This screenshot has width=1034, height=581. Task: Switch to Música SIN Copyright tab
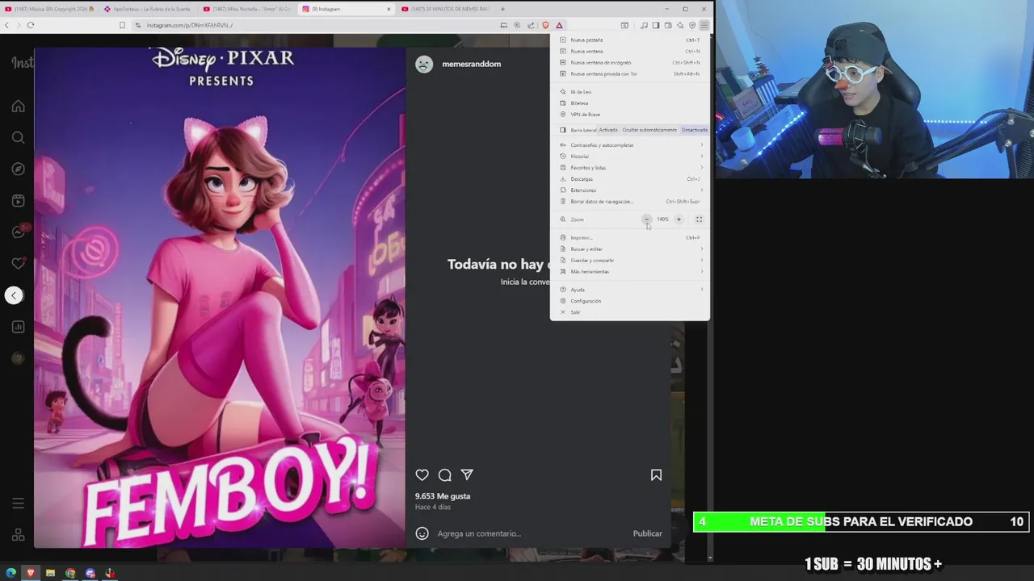[x=48, y=9]
